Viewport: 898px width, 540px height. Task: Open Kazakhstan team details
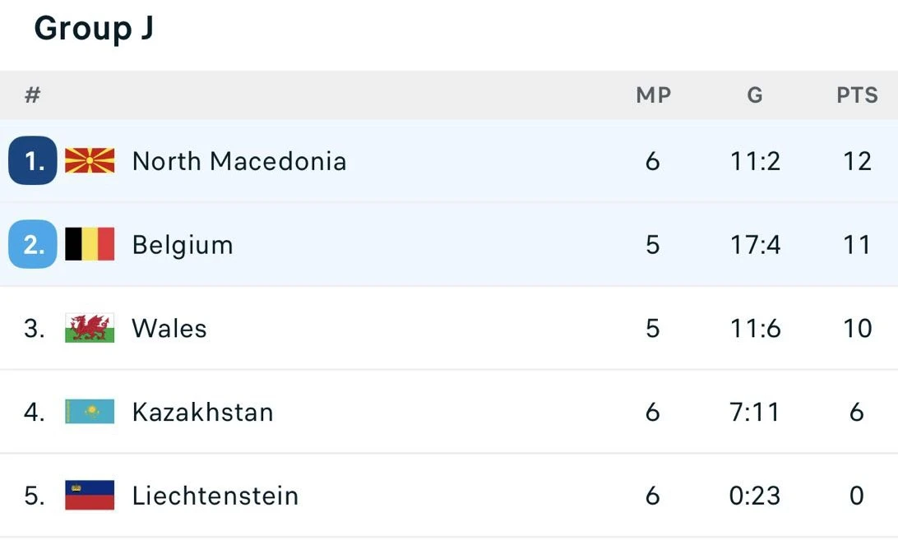point(202,412)
